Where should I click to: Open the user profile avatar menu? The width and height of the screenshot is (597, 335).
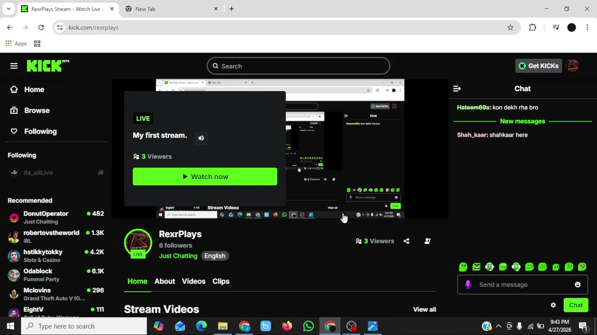pos(573,66)
